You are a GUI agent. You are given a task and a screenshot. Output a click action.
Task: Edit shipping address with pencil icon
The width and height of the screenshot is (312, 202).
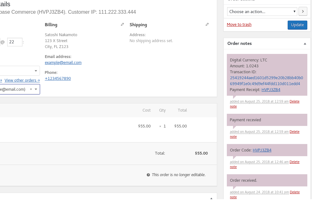click(207, 24)
